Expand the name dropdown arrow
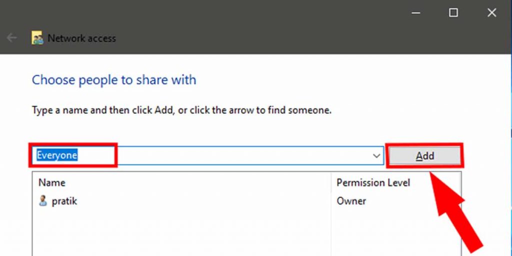Viewport: 512px width, 256px height. pos(376,156)
